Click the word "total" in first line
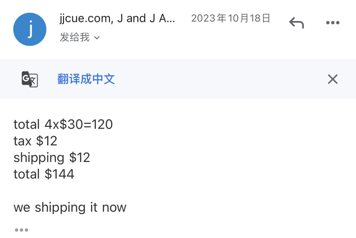 26,124
